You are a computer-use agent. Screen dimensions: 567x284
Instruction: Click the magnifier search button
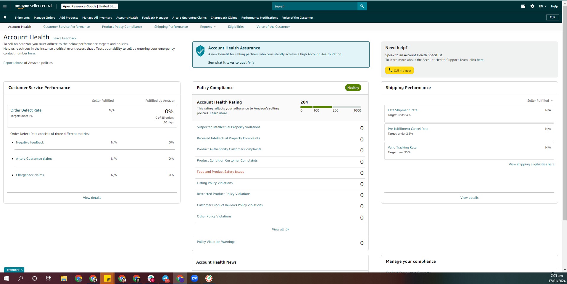coord(362,6)
